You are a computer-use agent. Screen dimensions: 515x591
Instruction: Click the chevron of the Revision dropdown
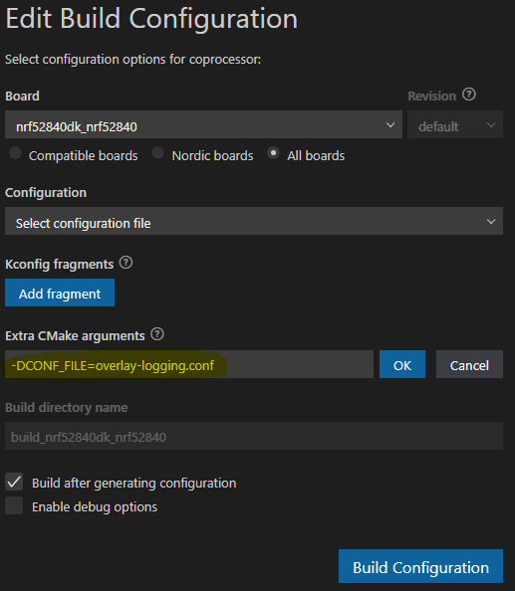[491, 124]
